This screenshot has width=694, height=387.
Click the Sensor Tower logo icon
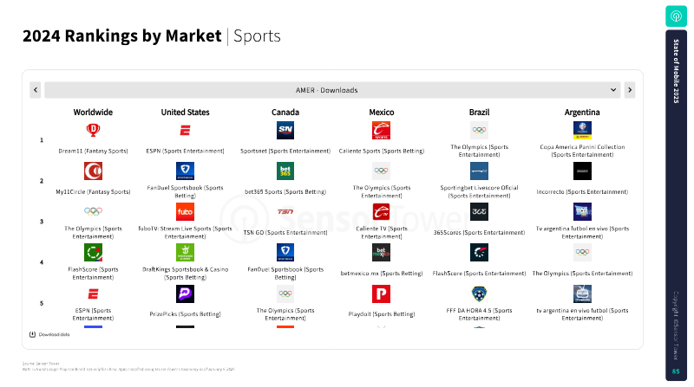676,16
